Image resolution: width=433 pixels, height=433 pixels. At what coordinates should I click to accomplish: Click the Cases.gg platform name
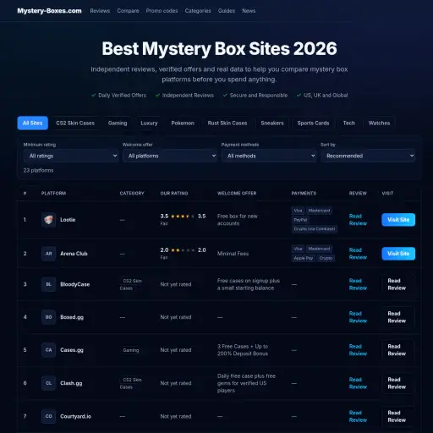(72, 350)
